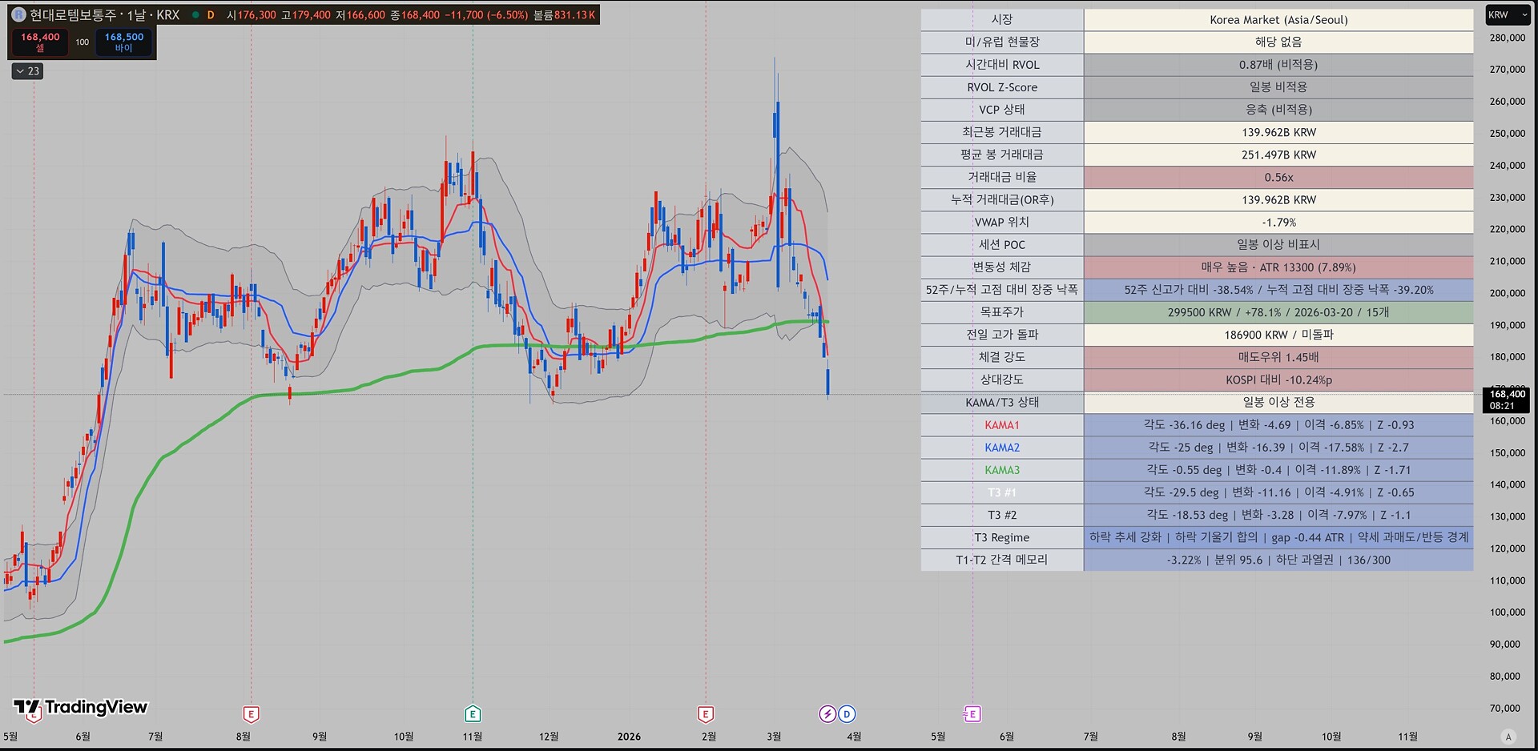The image size is (1538, 751).
Task: Click the order quantity field showing 100
Action: pos(83,42)
